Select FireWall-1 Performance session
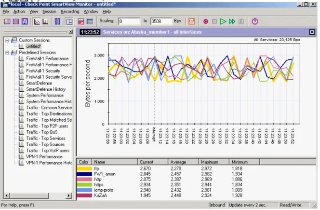This screenshot has width=320, height=210. [x=47, y=59]
